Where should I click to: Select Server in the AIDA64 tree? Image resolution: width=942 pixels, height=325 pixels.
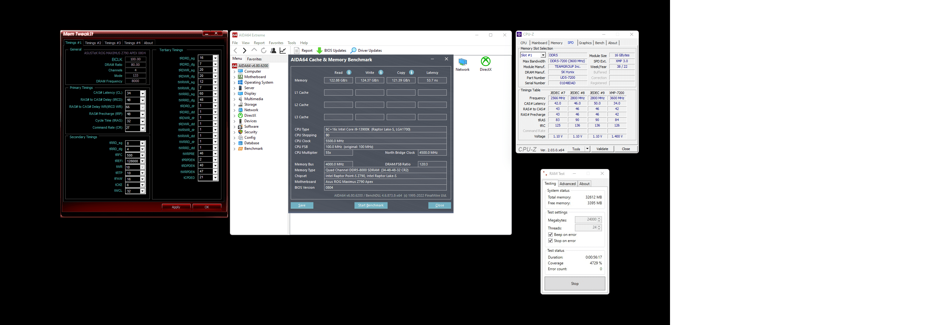tap(249, 88)
